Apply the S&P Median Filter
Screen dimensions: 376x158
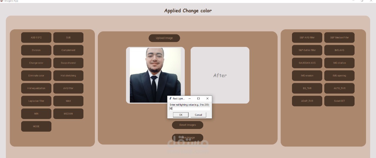(339, 38)
